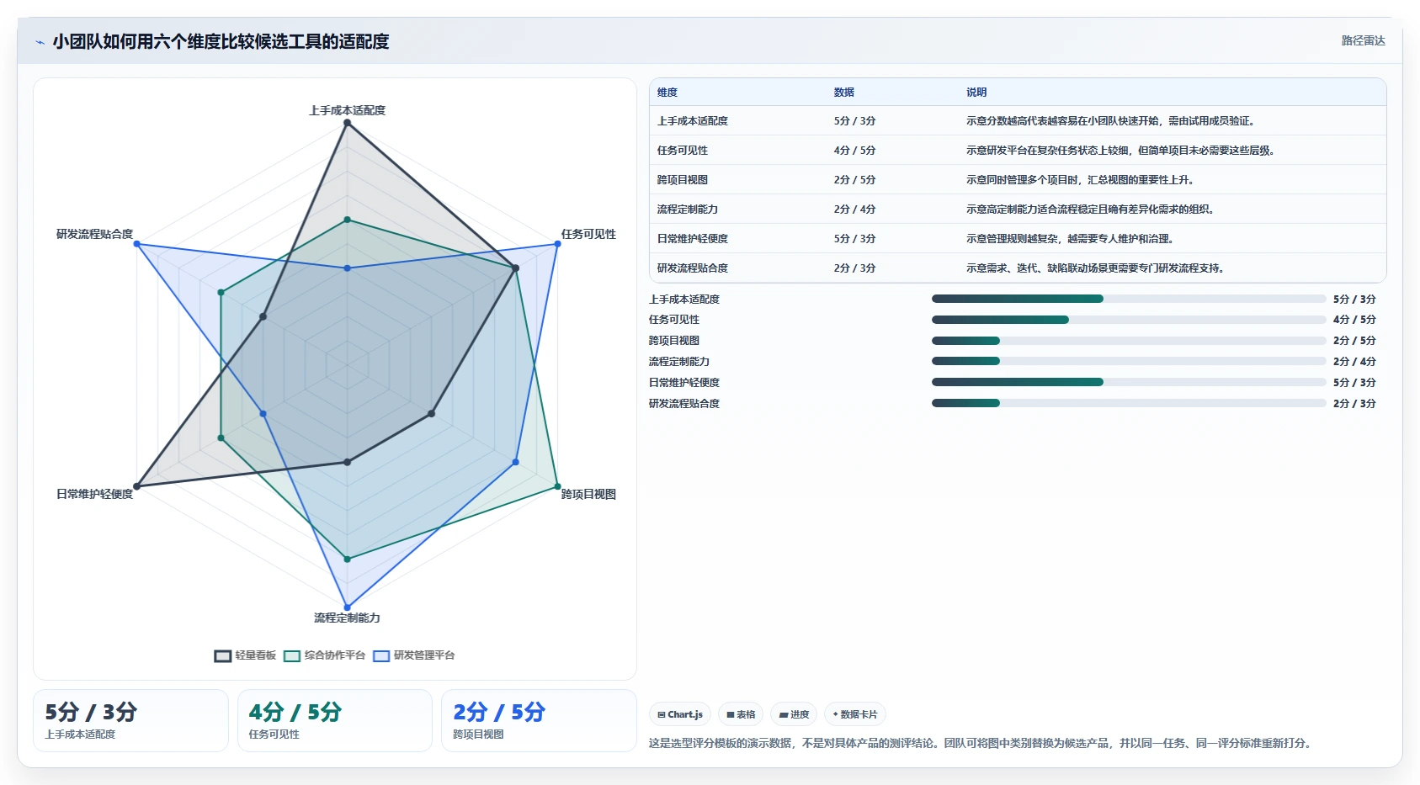Click the 上手成本适配度 progress bar
The width and height of the screenshot is (1420, 785).
click(x=1129, y=299)
